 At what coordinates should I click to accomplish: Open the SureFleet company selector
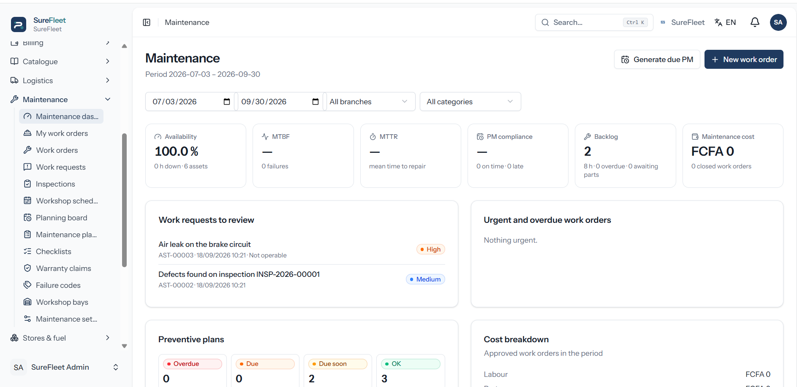point(683,22)
